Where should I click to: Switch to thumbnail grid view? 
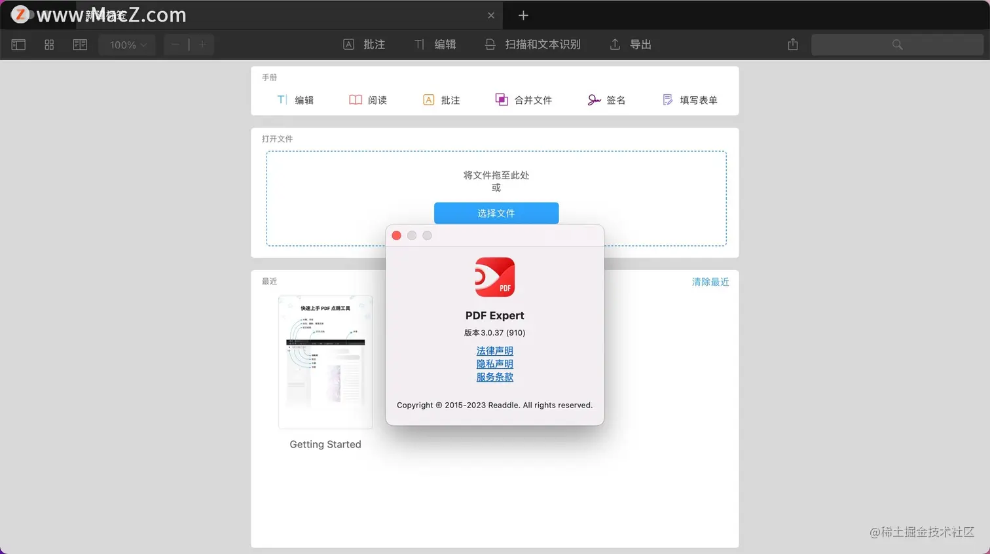(x=49, y=44)
